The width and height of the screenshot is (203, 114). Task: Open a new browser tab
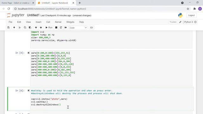(80, 3)
